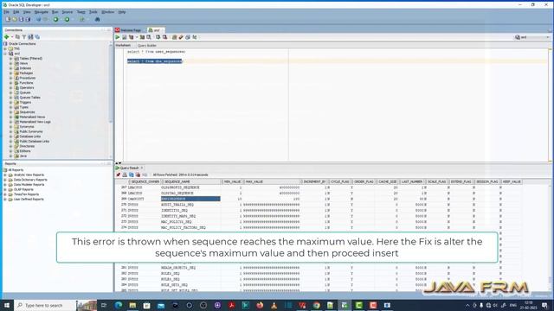Select the Worksheet tab
Viewport: 554px width, 311px height.
(x=123, y=46)
